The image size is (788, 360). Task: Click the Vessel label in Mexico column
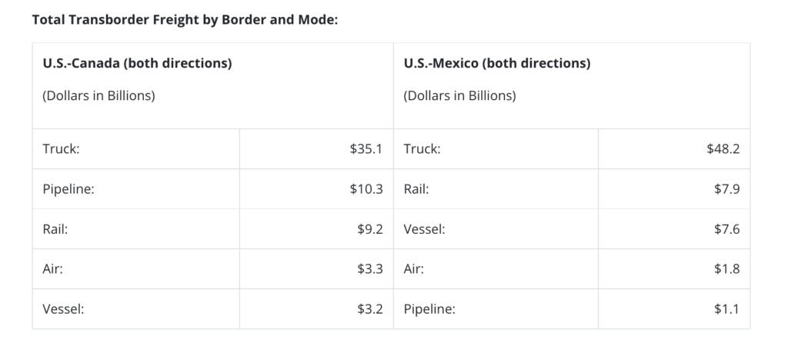pyautogui.click(x=424, y=228)
